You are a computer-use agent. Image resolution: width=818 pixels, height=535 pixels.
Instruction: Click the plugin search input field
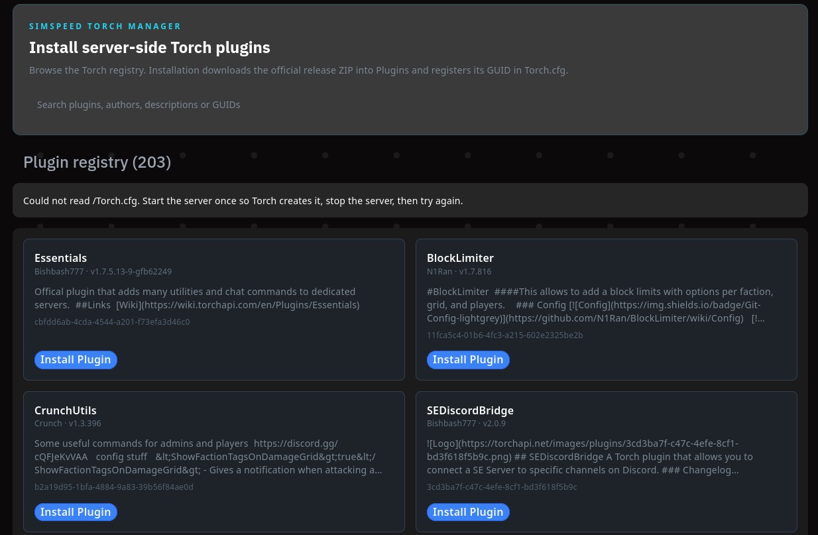pos(410,105)
